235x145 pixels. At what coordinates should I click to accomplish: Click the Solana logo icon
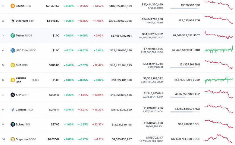(13, 124)
